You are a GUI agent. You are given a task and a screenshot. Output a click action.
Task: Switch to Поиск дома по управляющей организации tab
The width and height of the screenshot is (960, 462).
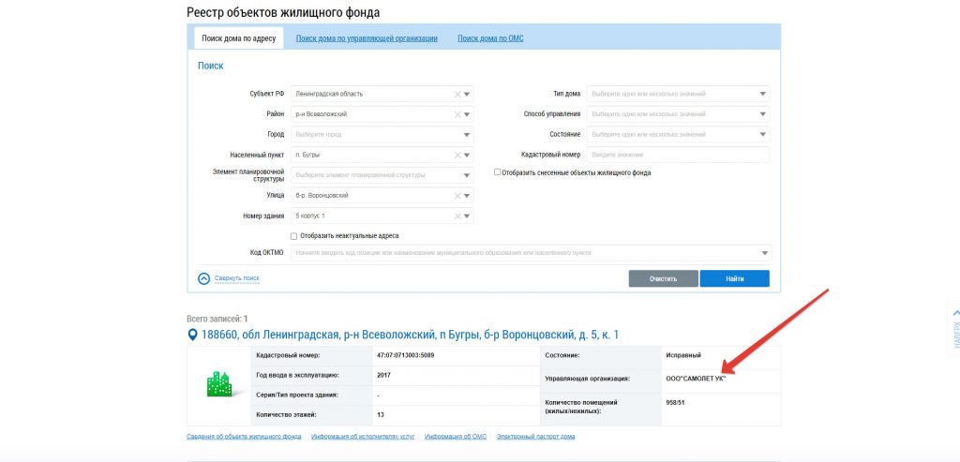click(x=367, y=38)
